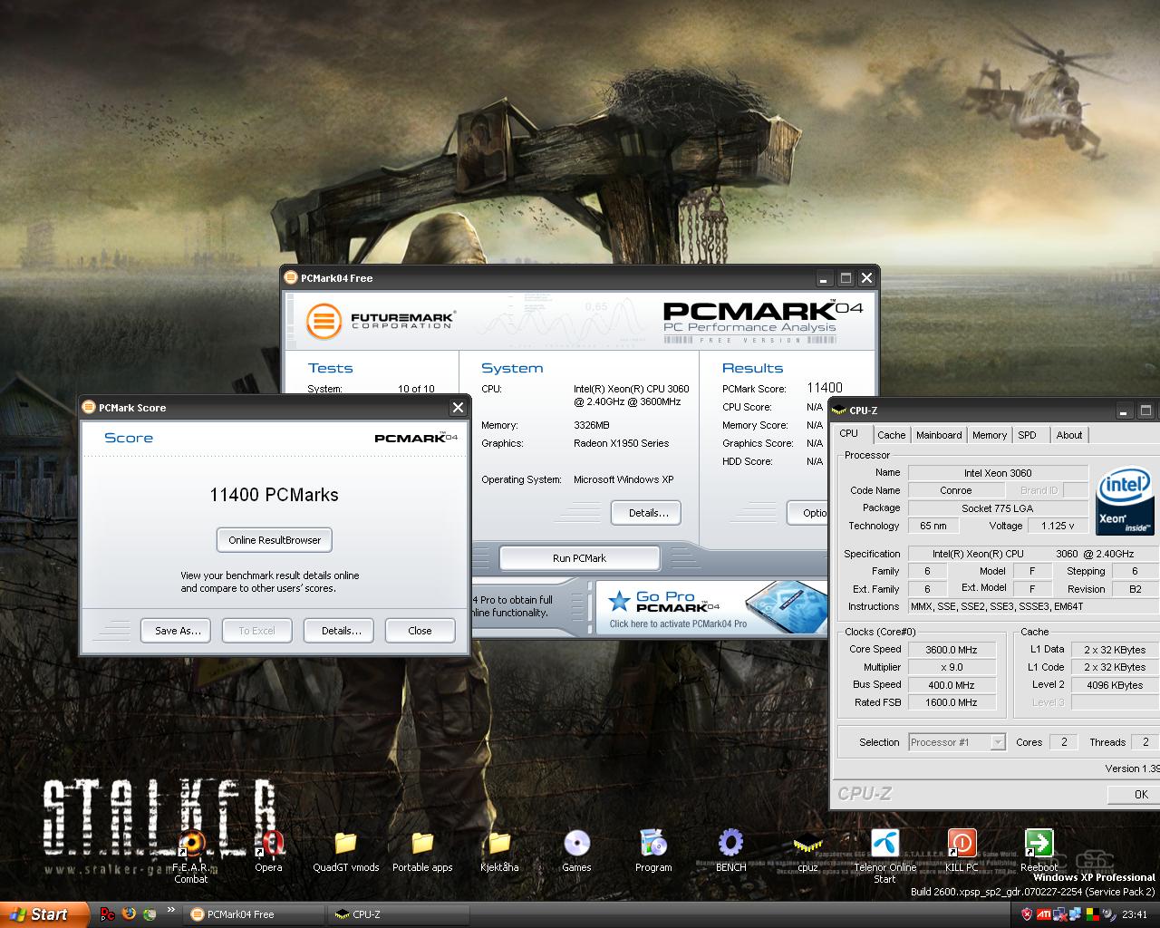Switch to the Memory tab in CPU-Z
The height and width of the screenshot is (928, 1160).
click(x=990, y=435)
